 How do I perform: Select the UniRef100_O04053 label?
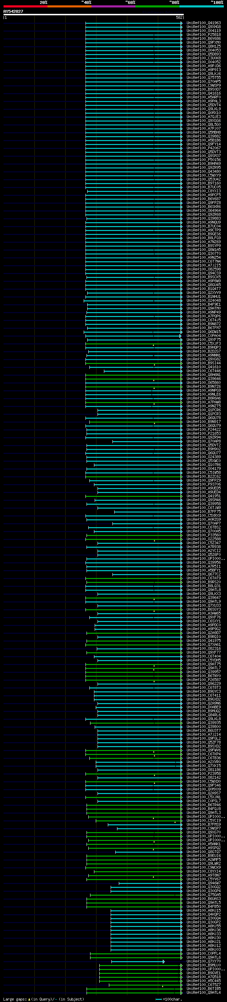(x=204, y=50)
